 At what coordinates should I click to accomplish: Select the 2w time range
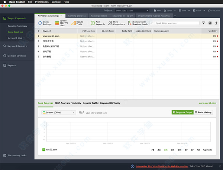tap(159, 150)
